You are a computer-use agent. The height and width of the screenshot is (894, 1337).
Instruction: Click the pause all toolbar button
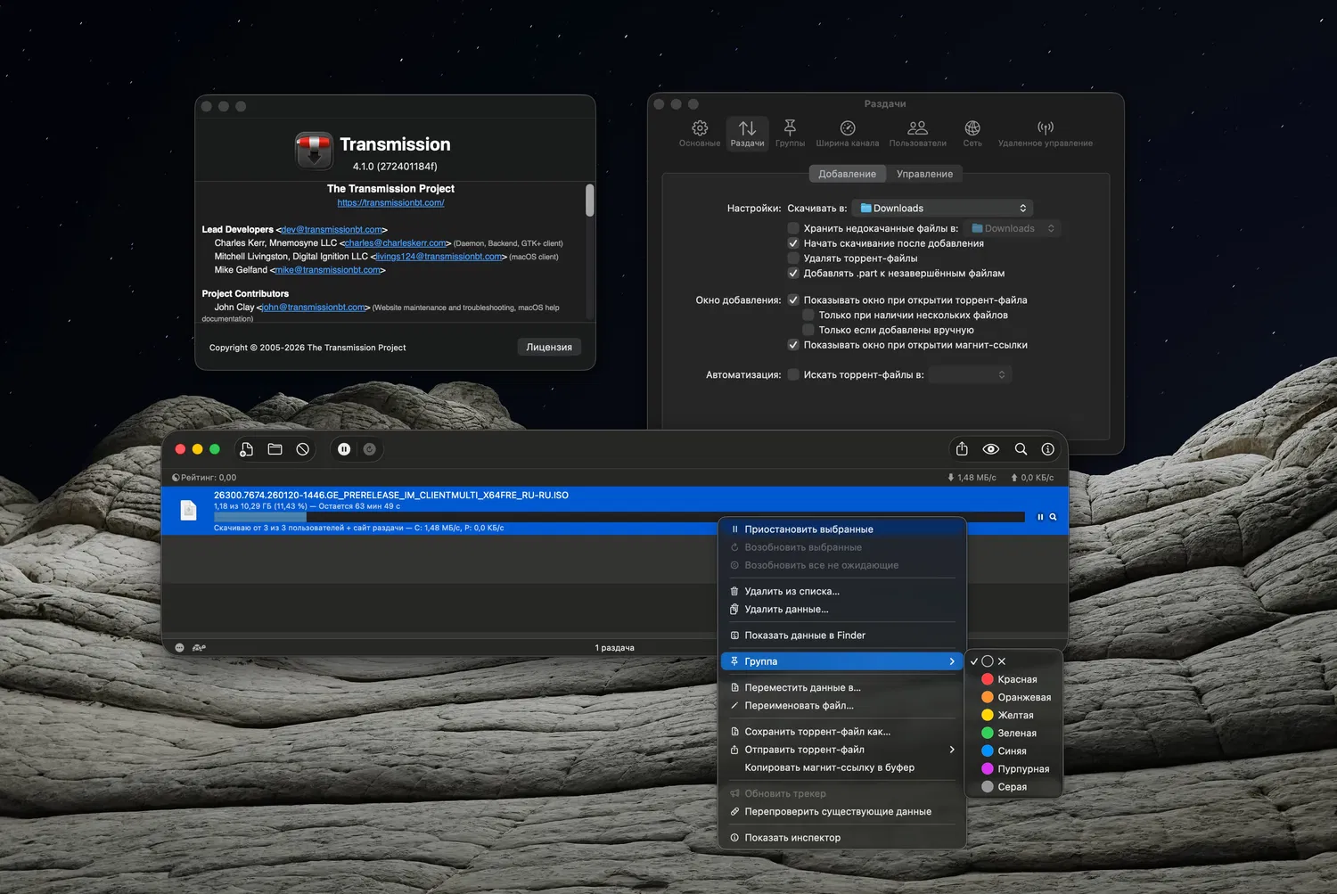click(x=344, y=449)
